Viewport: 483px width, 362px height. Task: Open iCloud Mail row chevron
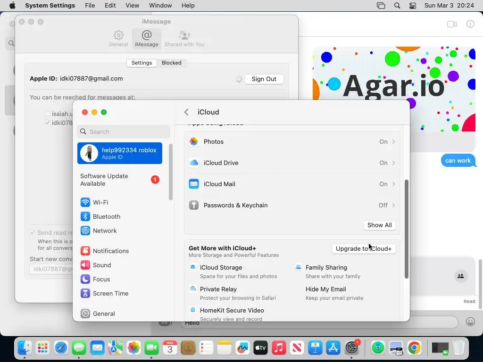click(x=394, y=184)
